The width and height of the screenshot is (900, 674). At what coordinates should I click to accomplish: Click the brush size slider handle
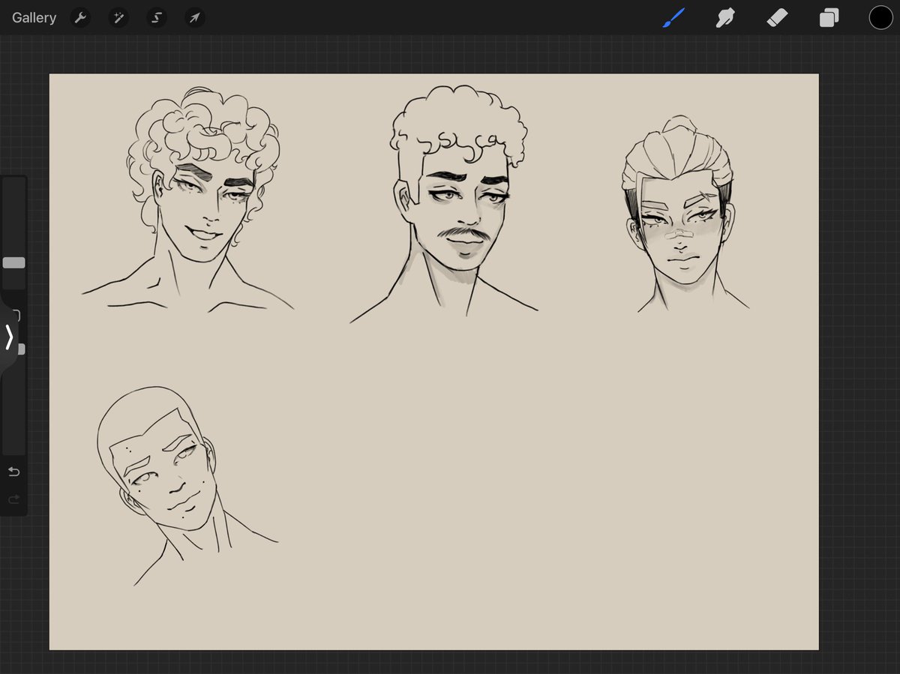[x=13, y=263]
